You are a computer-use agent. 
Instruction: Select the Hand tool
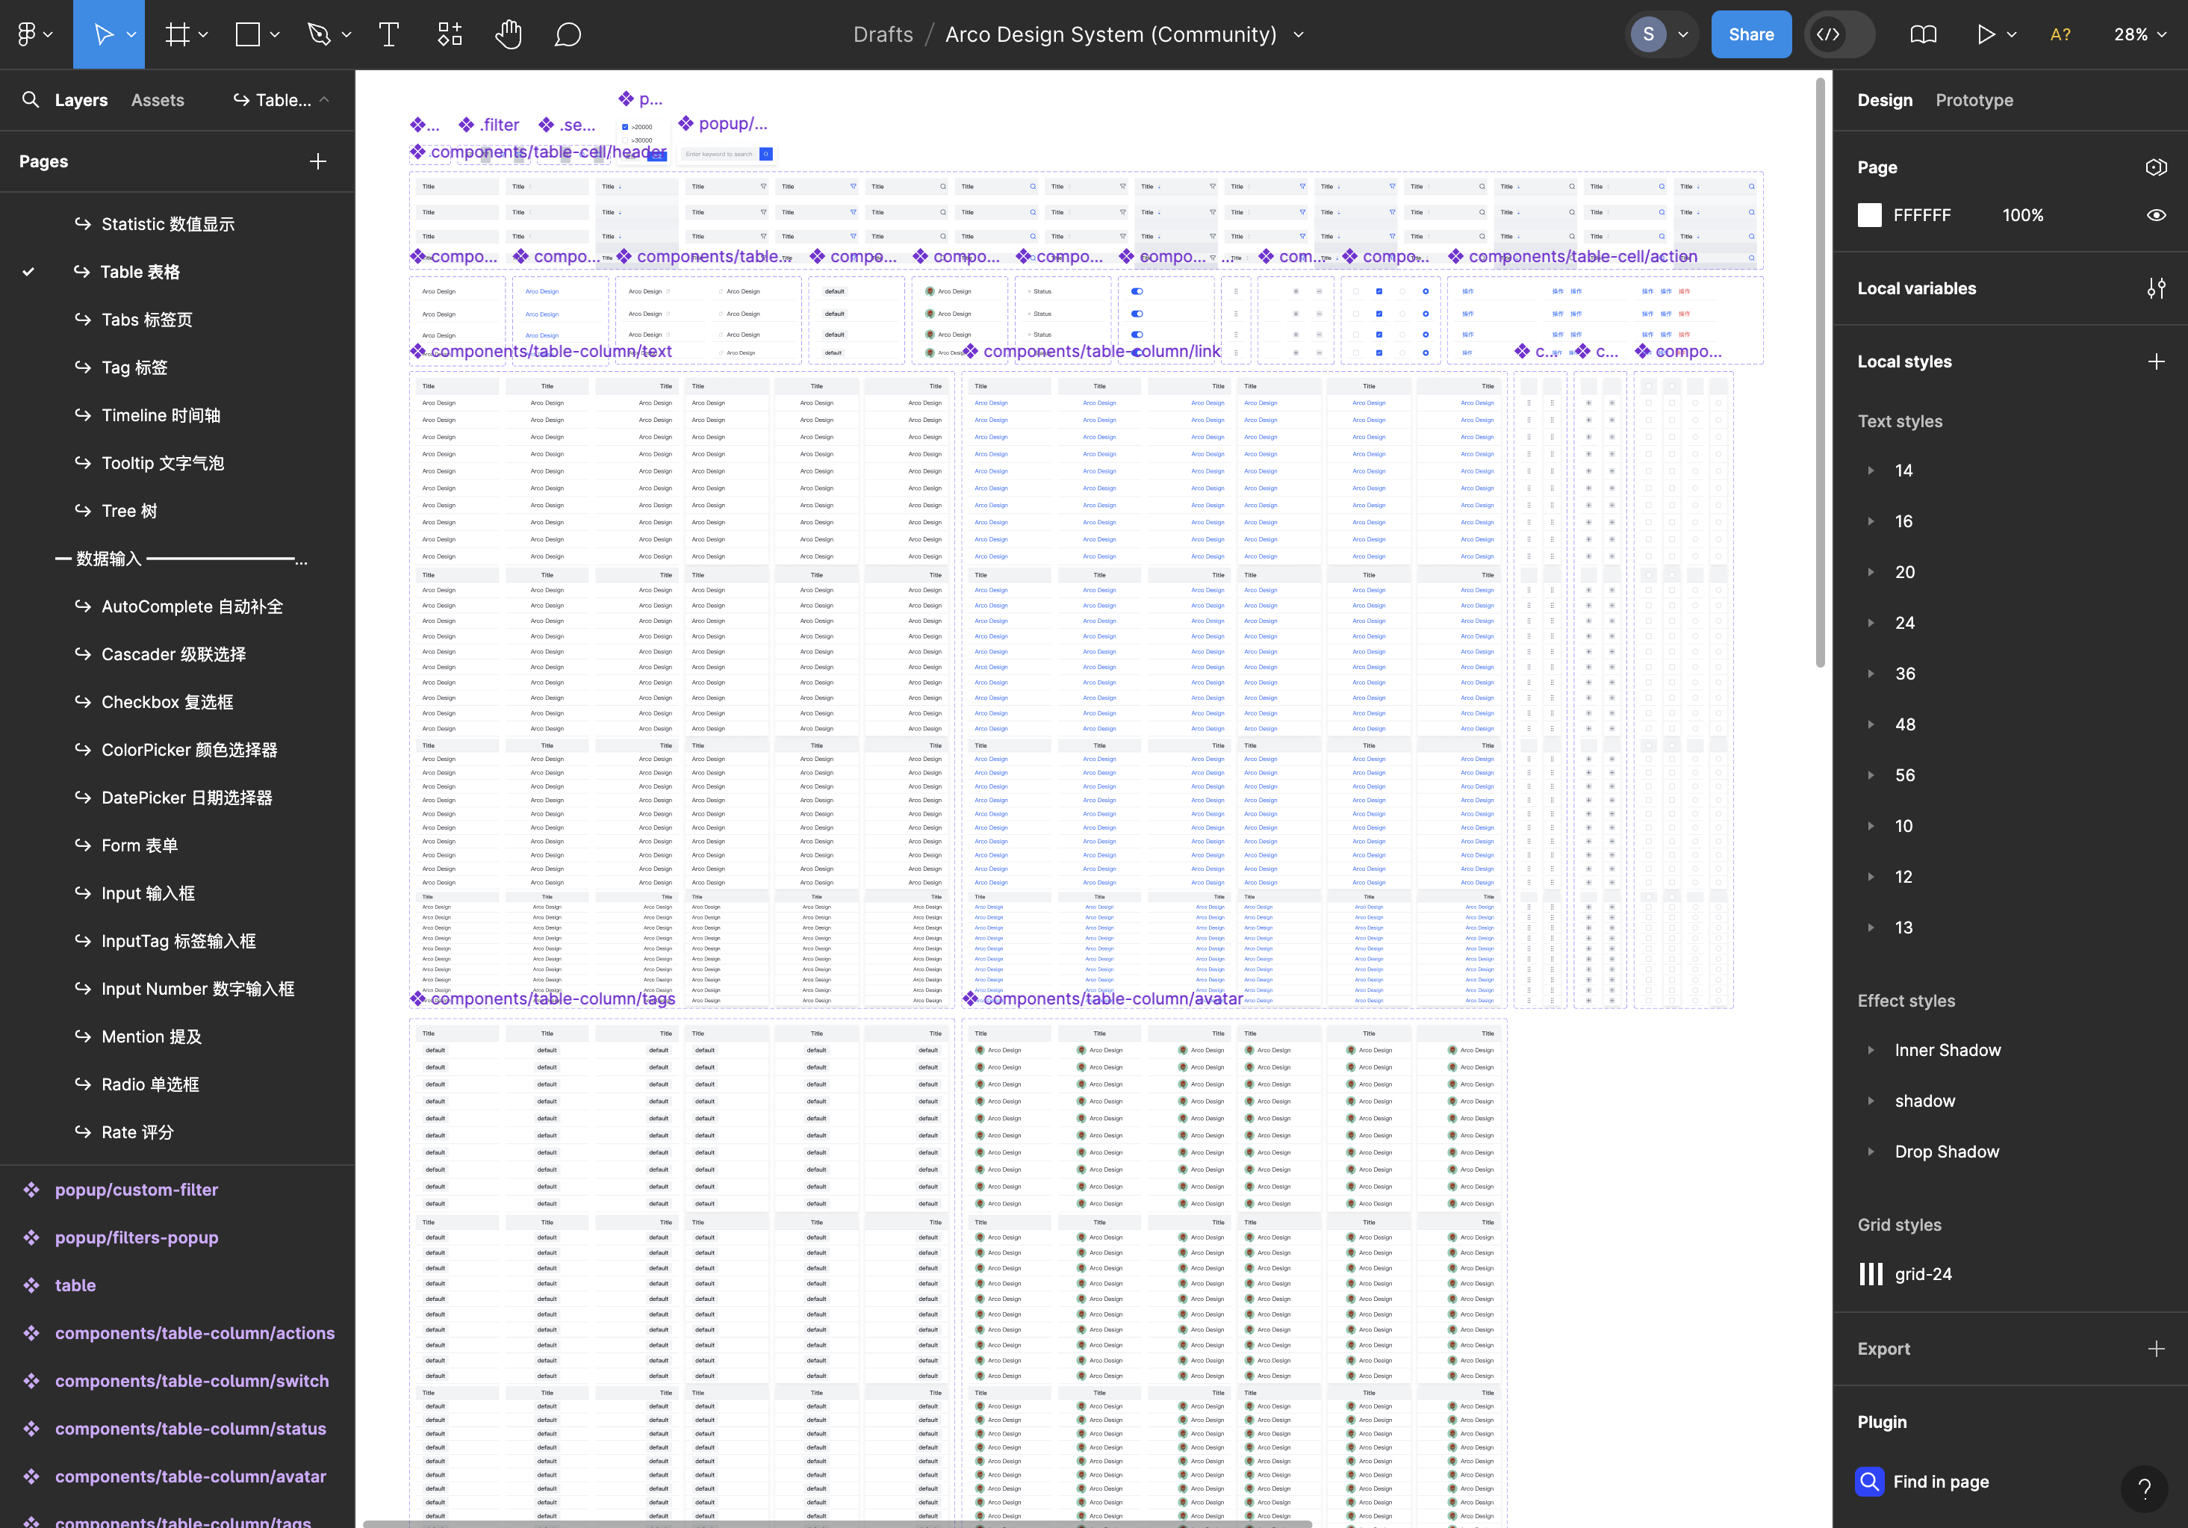[508, 34]
